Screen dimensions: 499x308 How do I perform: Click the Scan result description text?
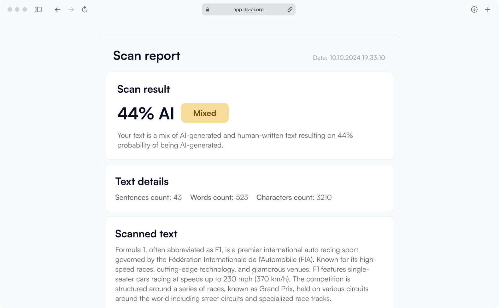click(x=235, y=140)
